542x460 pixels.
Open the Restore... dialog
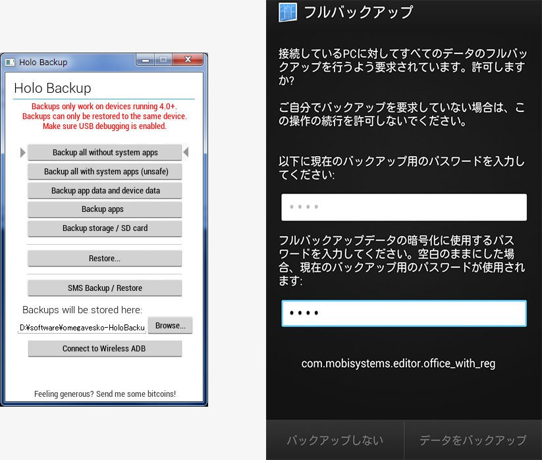(103, 258)
